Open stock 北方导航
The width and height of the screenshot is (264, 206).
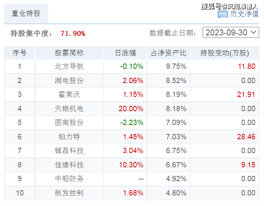[x=69, y=66]
